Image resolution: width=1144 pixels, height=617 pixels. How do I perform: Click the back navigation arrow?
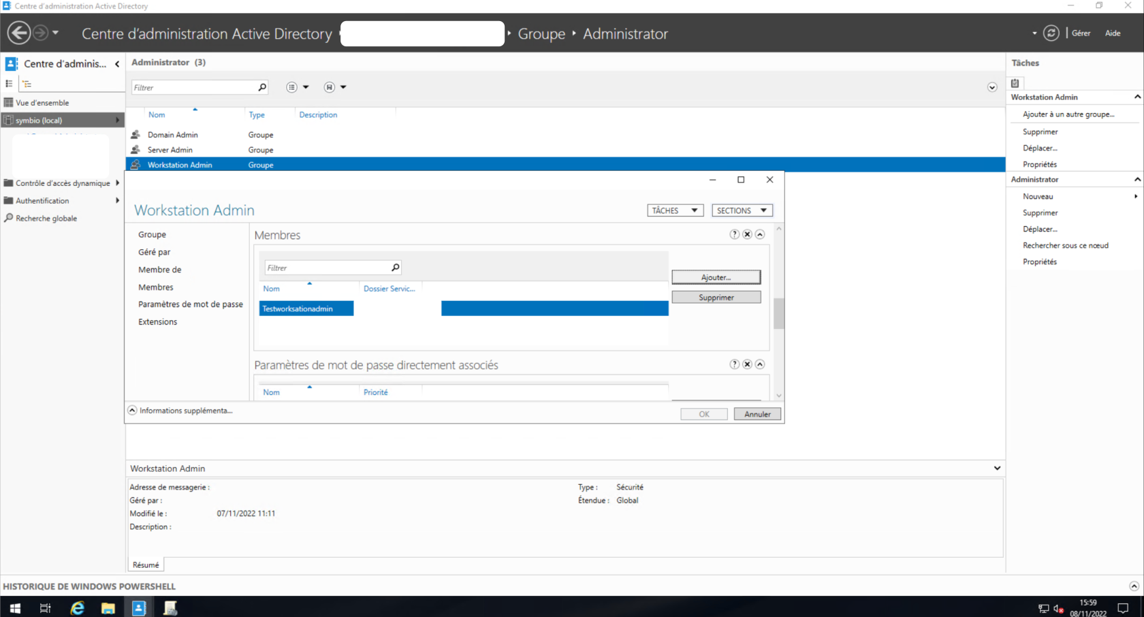[19, 33]
